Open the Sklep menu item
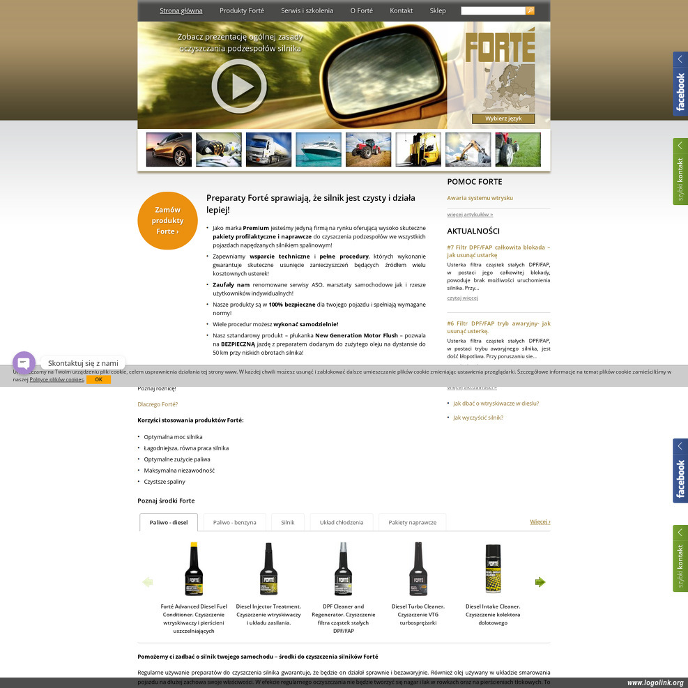The height and width of the screenshot is (688, 688). (438, 10)
